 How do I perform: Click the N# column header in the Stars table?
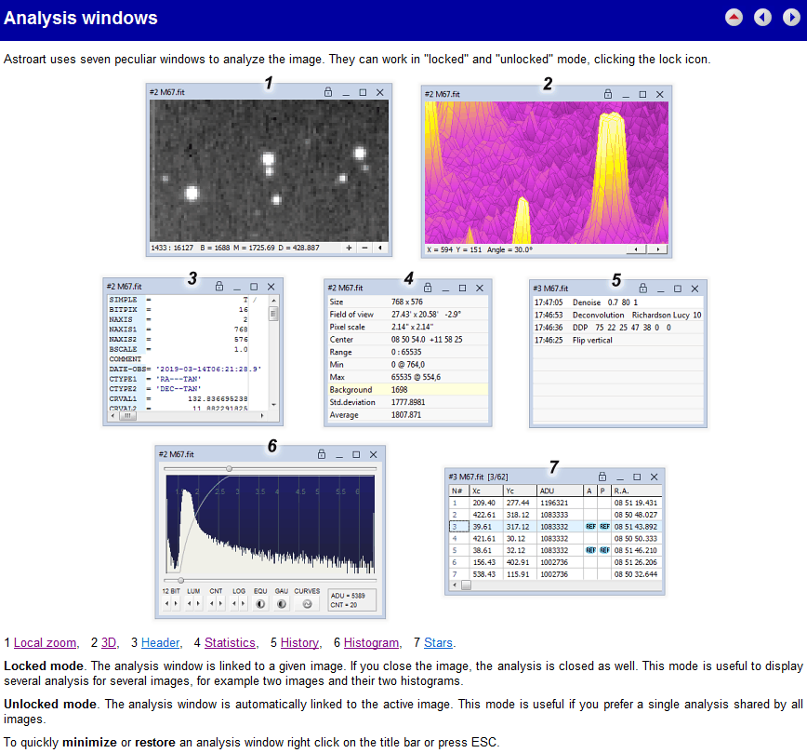coord(458,491)
